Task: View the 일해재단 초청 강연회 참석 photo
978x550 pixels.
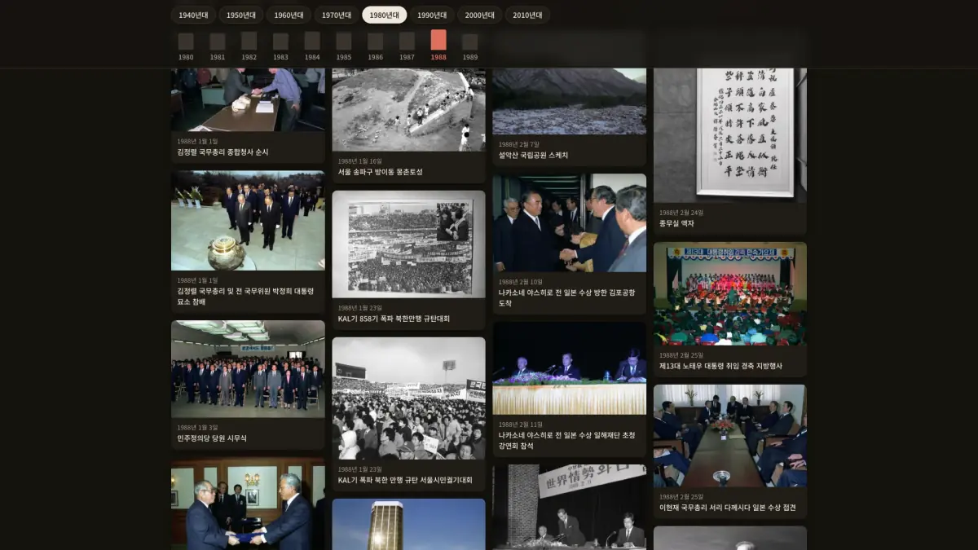Action: (569, 368)
